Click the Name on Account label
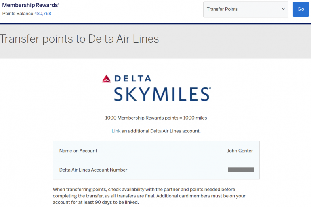The width and height of the screenshot is (311, 207). pyautogui.click(x=78, y=151)
